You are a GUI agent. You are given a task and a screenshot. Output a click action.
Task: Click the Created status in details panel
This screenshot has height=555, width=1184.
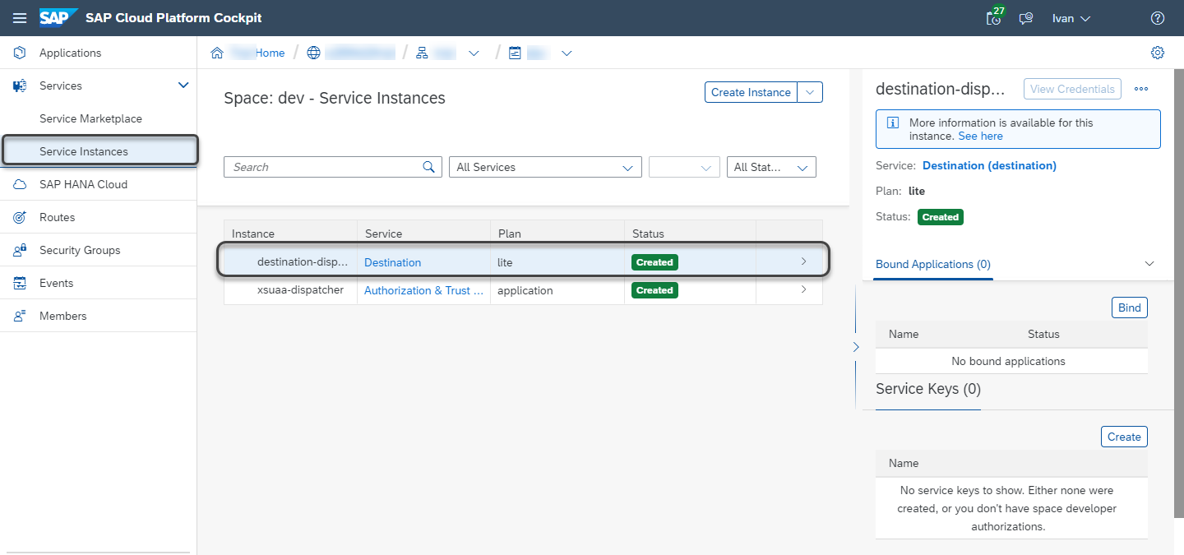(940, 217)
